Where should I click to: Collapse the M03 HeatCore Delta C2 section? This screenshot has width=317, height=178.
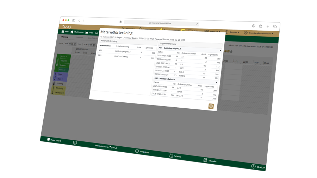216,83
